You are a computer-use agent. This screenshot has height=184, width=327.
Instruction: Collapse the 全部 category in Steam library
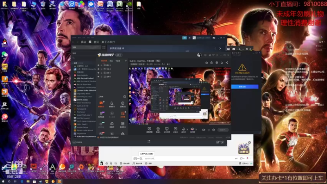pyautogui.click(x=73, y=63)
